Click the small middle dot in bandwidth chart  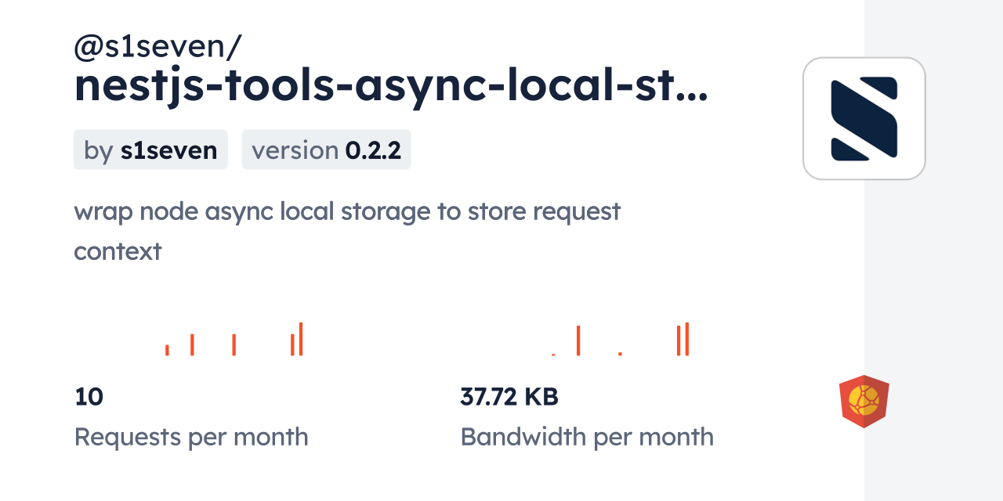[620, 354]
